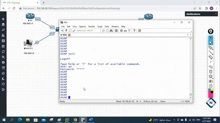Click the camera screenshot annotation icon
Image resolution: width=220 pixels, height=123 pixels.
point(211,81)
